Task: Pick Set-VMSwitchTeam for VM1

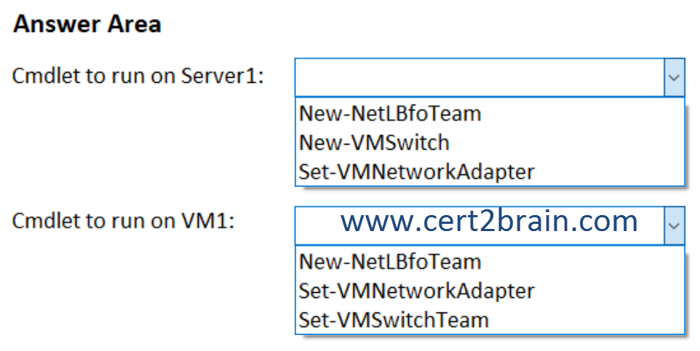Action: coord(394,320)
